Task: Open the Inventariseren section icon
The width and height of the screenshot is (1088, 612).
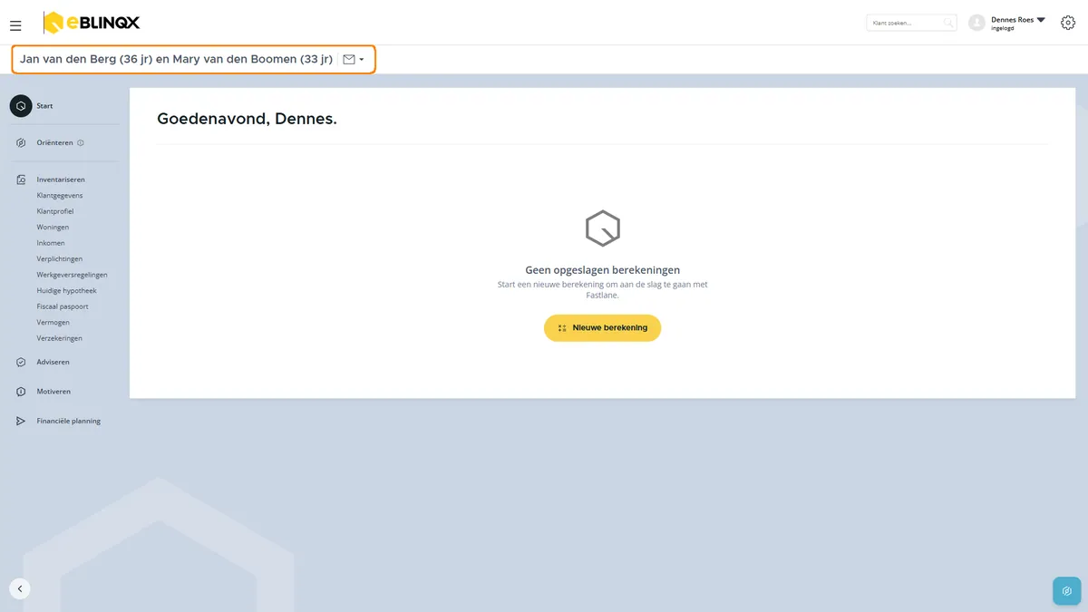Action: [21, 180]
